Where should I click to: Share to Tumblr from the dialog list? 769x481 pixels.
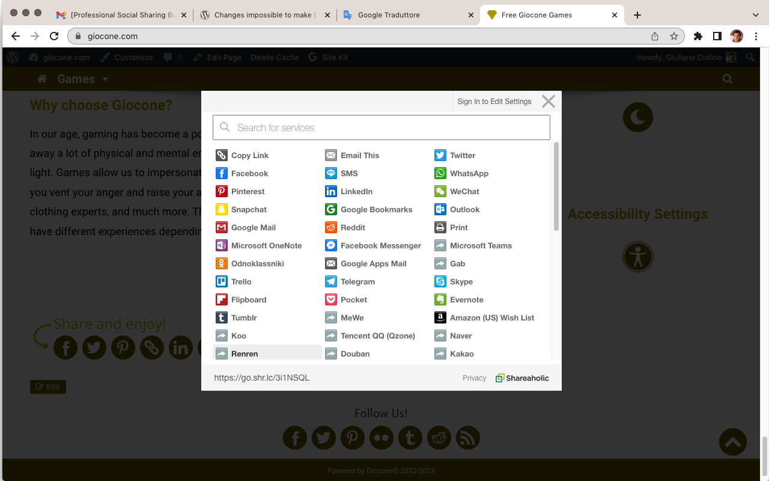coord(236,317)
